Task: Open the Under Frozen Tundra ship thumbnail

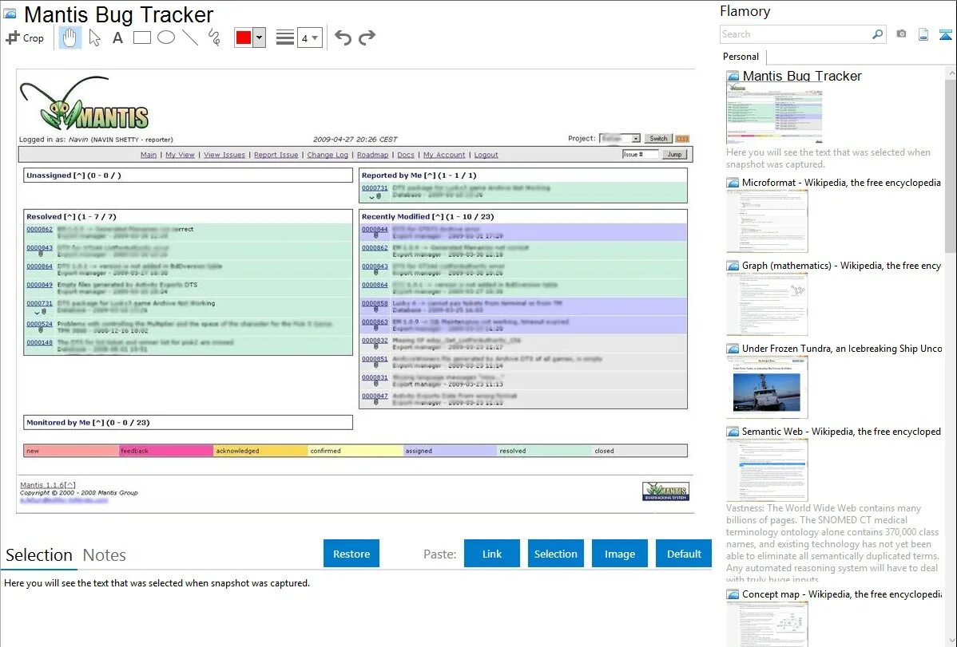Action: click(x=767, y=387)
